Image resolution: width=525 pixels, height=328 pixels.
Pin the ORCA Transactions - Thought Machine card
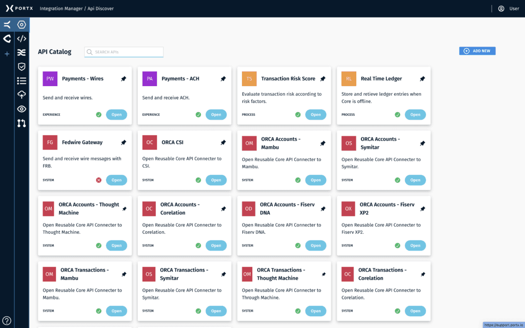tap(324, 275)
